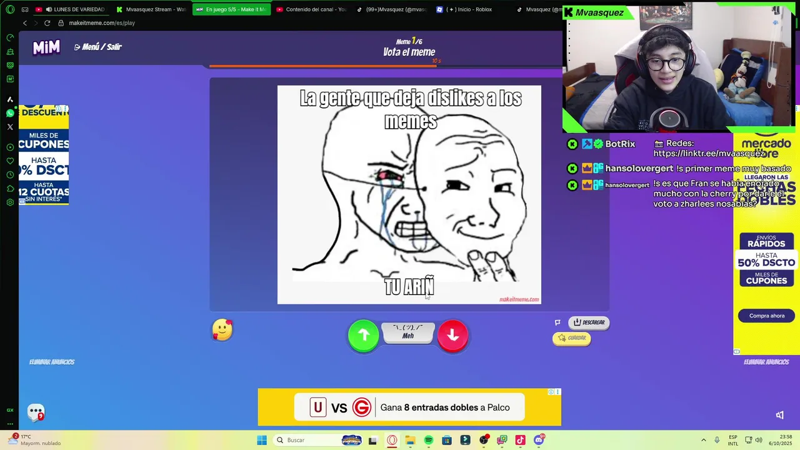Screen dimensions: 800x450
Task: Expand hidden system tray icons chevron
Action: coord(703,440)
